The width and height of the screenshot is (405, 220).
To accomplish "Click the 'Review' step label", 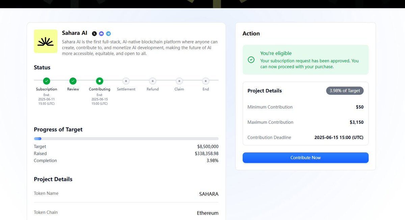I will click(x=73, y=89).
